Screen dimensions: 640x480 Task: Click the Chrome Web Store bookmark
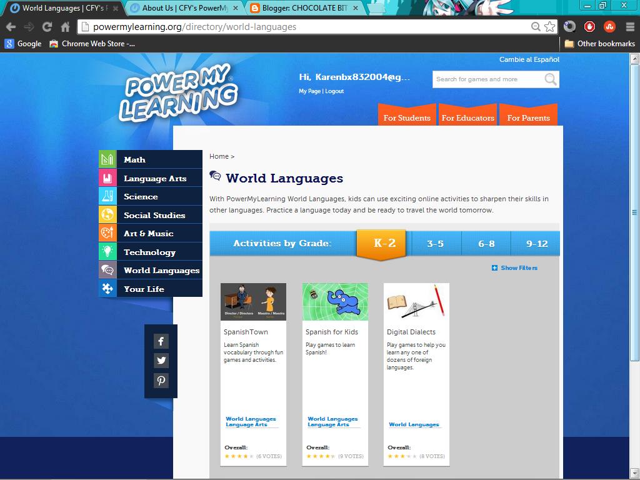coord(92,44)
